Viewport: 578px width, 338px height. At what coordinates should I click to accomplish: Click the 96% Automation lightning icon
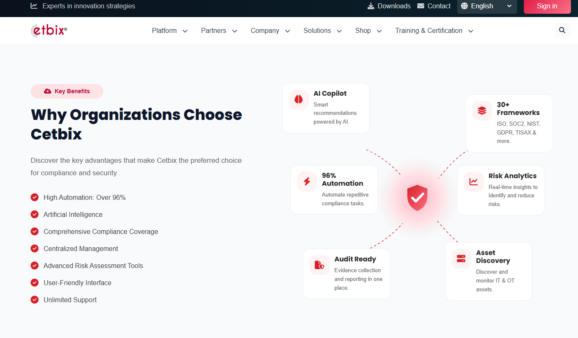pos(307,181)
